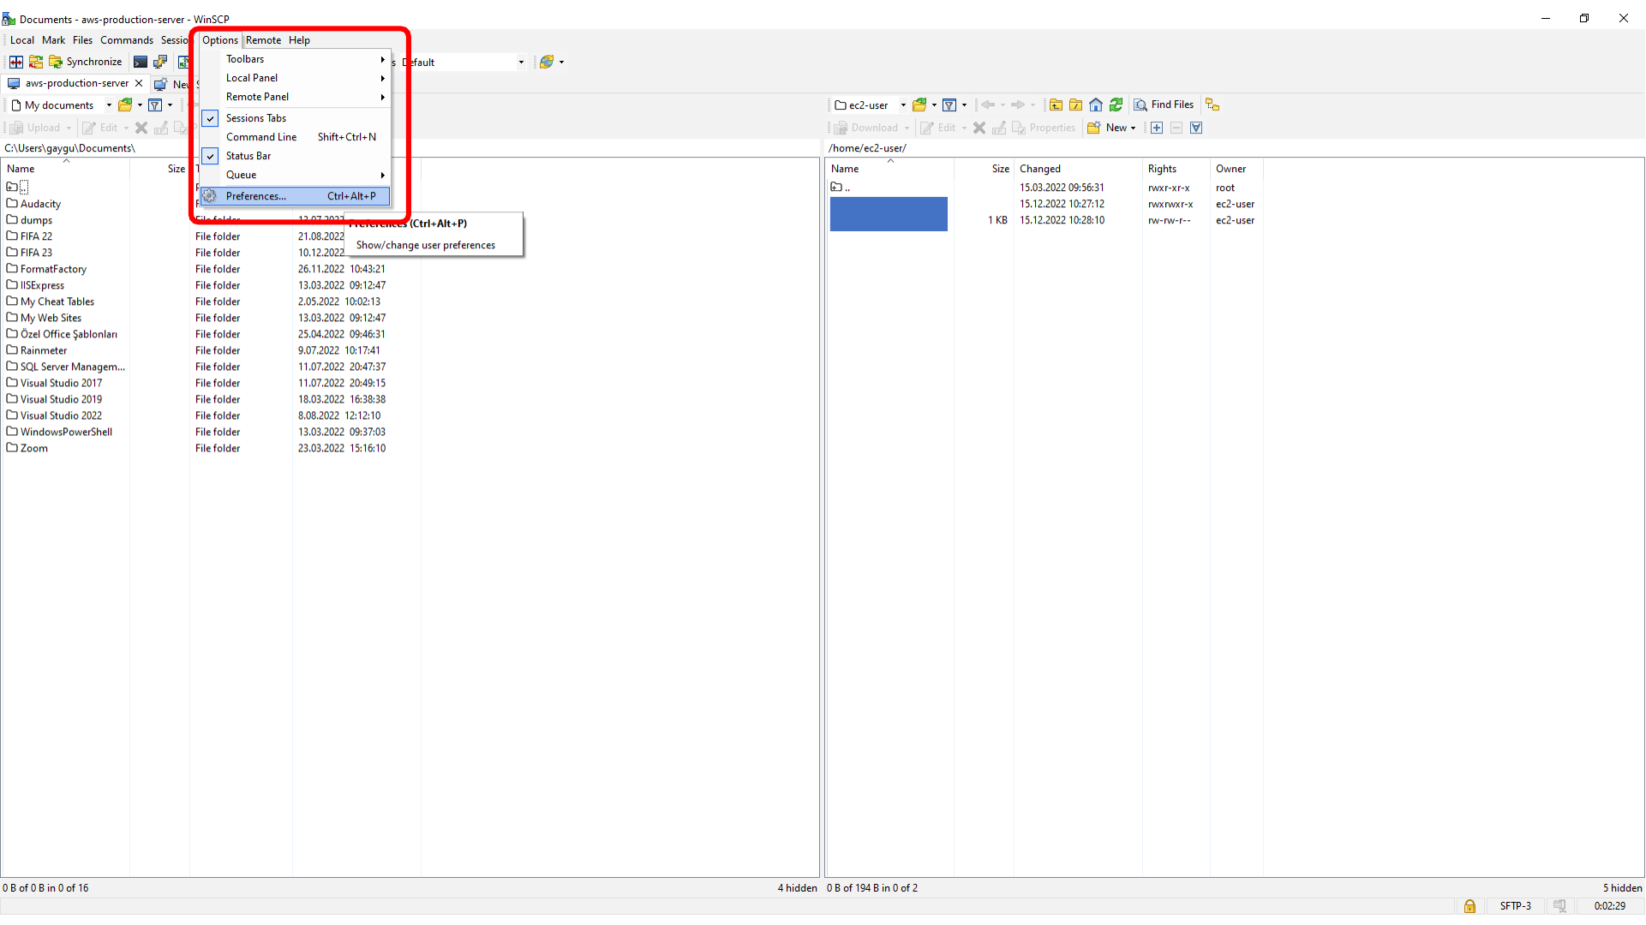Go to remote root directory icon
Image resolution: width=1646 pixels, height=925 pixels.
pos(1075,105)
